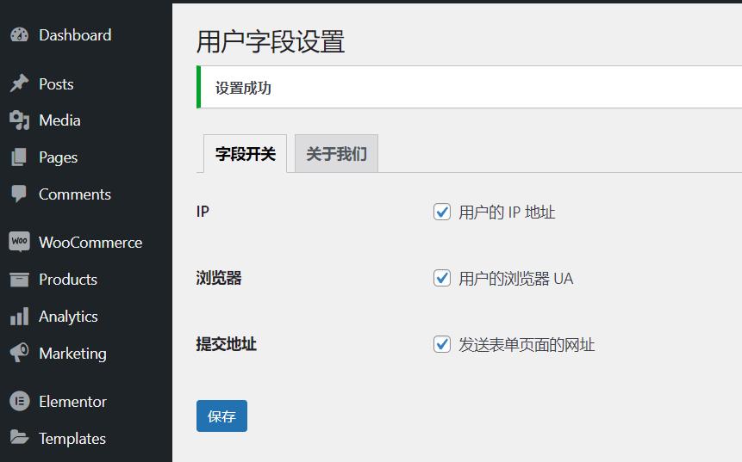Viewport: 742px width, 462px height.
Task: Click the Posts pushpin icon
Action: click(x=19, y=84)
